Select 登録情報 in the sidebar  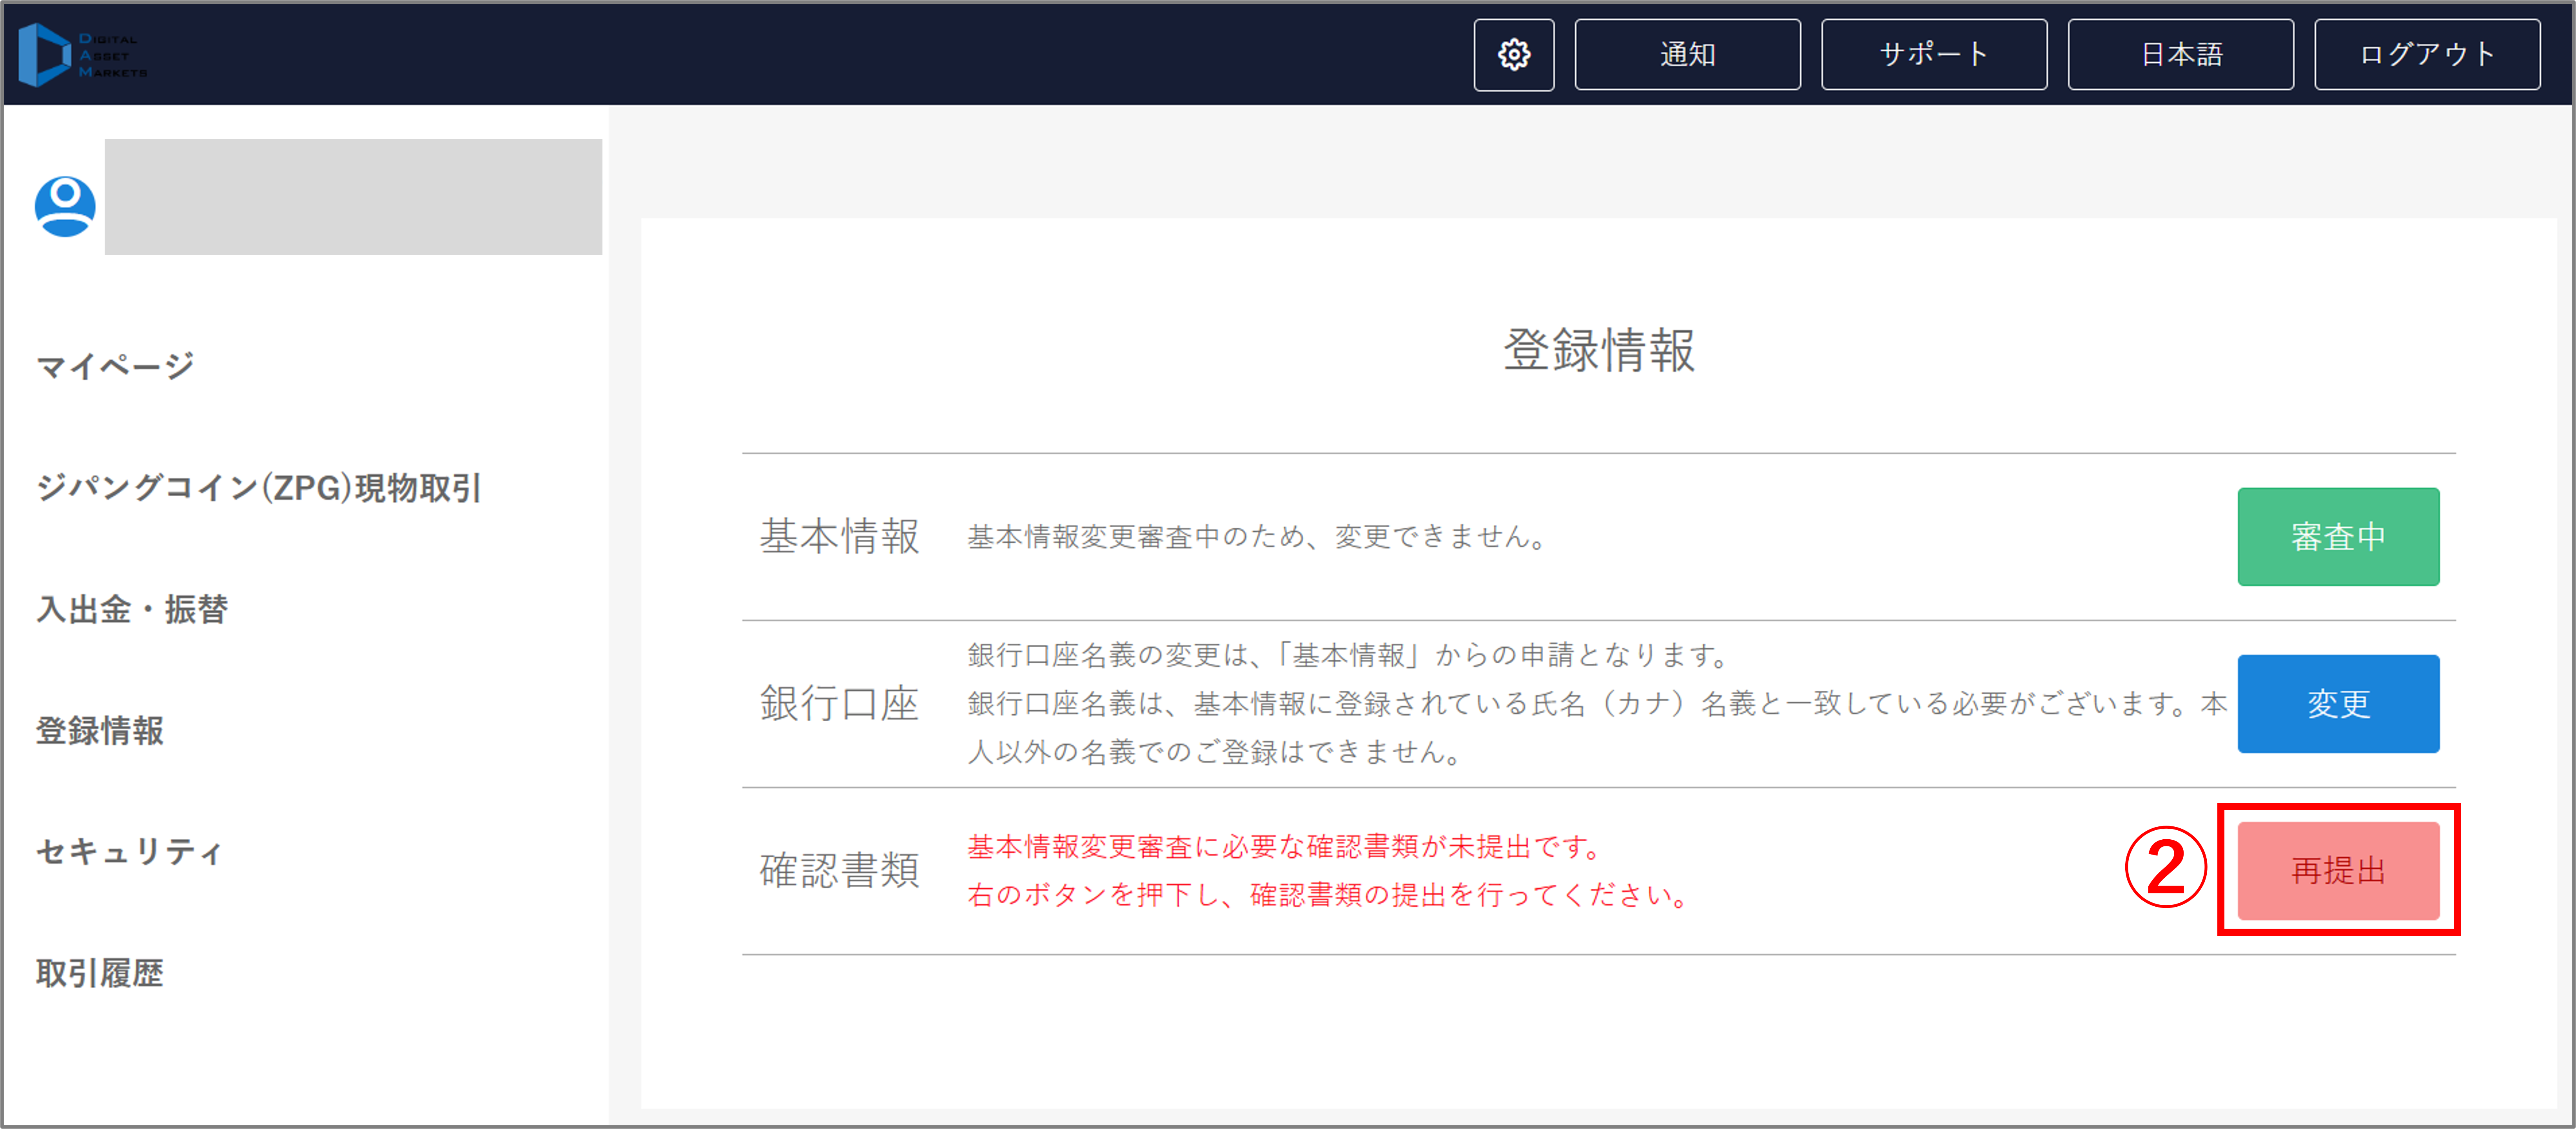(100, 731)
